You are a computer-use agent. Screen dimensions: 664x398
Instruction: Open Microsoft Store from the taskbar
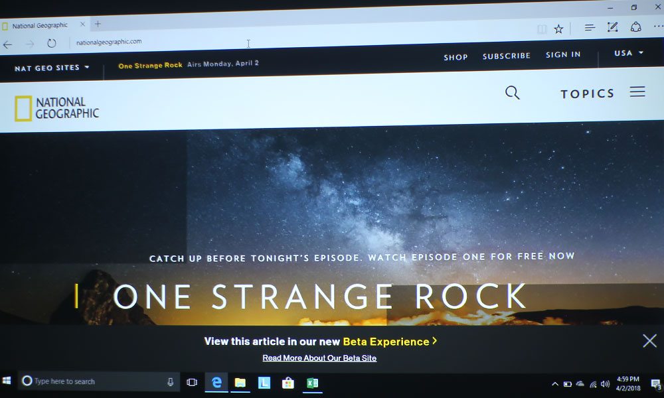[288, 383]
